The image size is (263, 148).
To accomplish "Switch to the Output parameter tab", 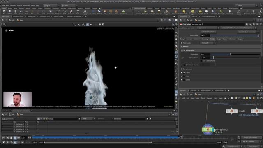I will [x=240, y=39].
